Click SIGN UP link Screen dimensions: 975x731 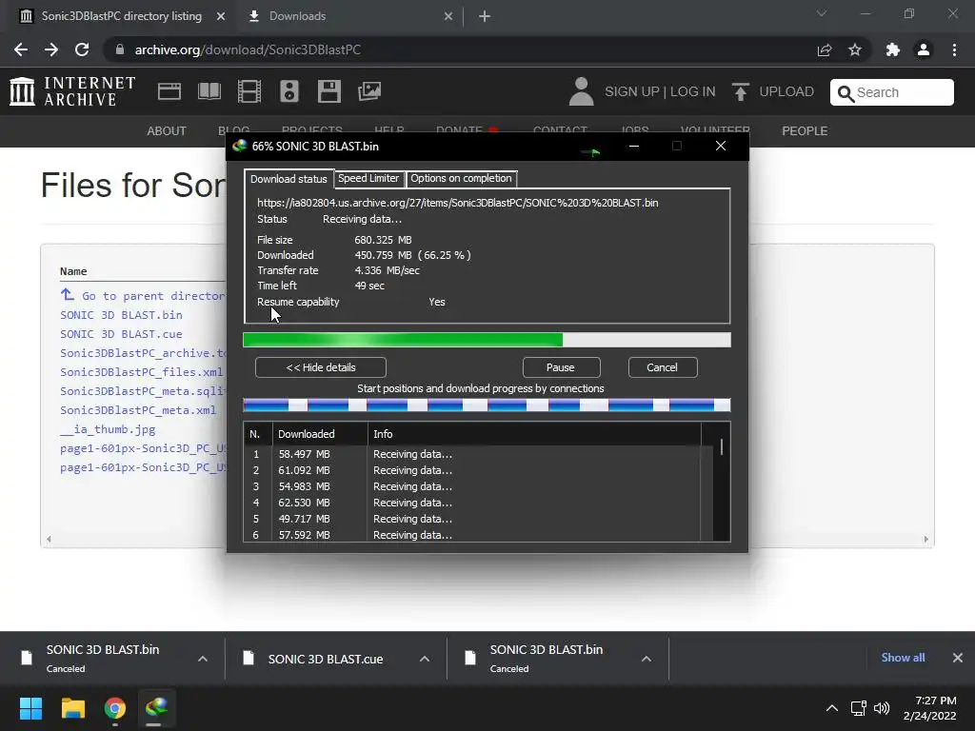point(632,92)
